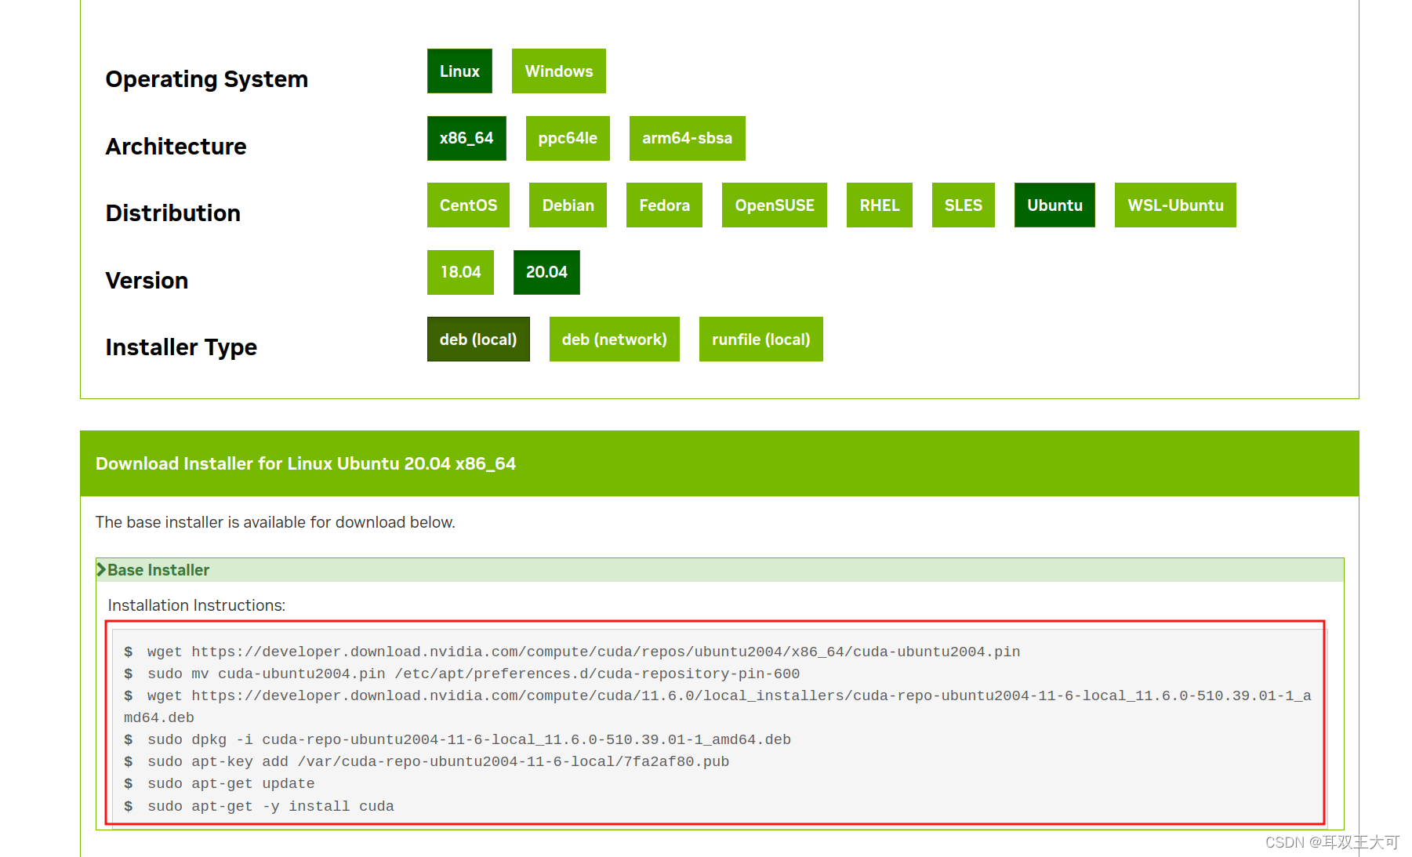Choose arm64-sbsa architecture
1412x857 pixels.
pyautogui.click(x=687, y=138)
